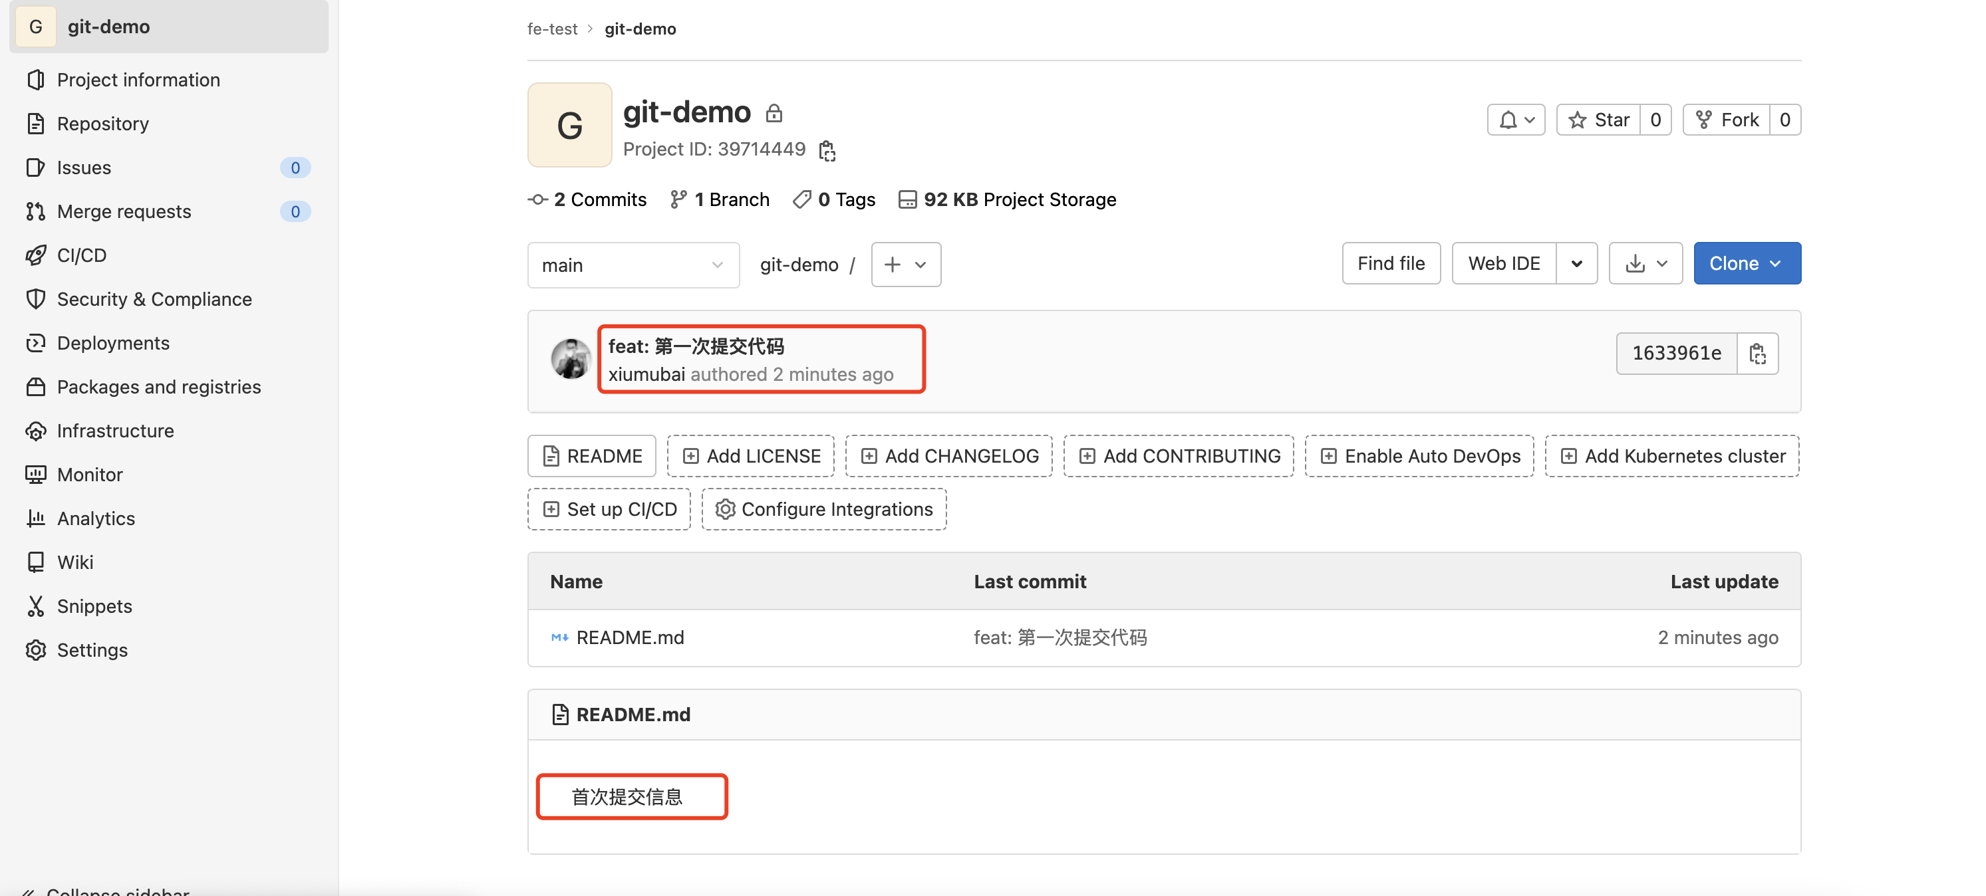Open the README.md file link
Screen dimensions: 1986x896
tap(631, 637)
